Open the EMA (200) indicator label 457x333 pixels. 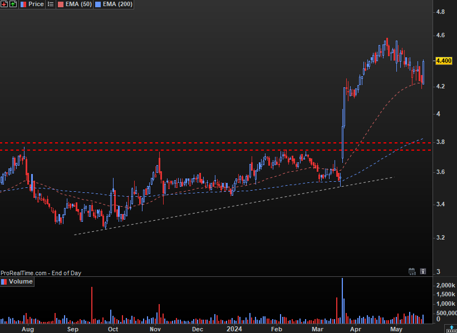pyautogui.click(x=118, y=4)
